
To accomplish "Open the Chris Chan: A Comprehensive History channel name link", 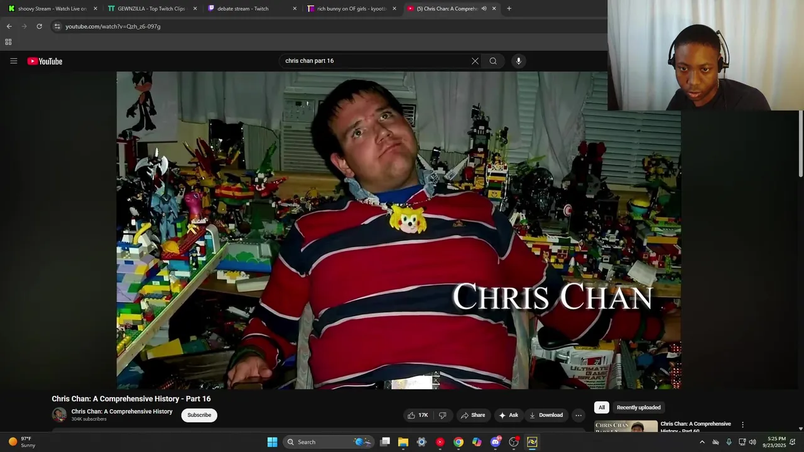I will (x=122, y=411).
